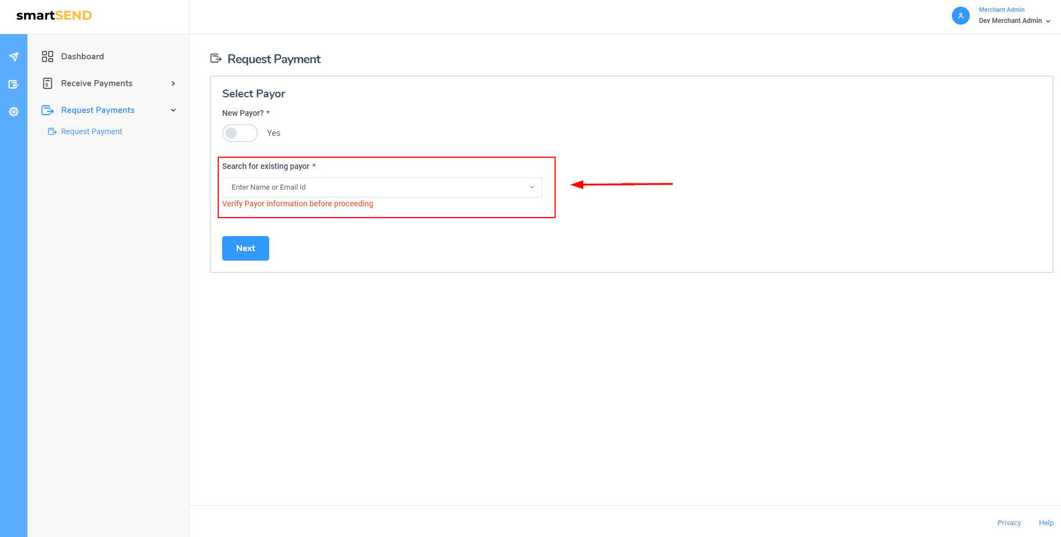Click the Request Payment page heading icon

pyautogui.click(x=215, y=58)
